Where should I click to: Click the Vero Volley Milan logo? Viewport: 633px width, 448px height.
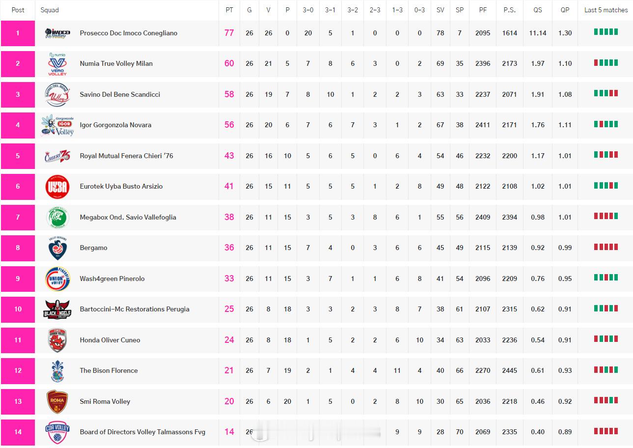[x=57, y=63]
